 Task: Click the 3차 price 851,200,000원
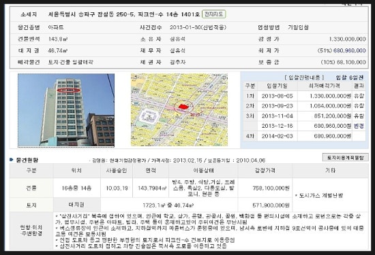click(333, 116)
